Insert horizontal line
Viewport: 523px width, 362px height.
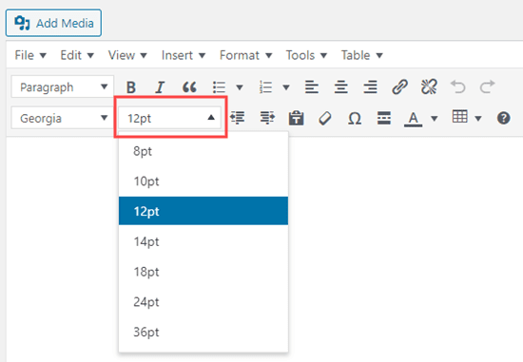pos(384,118)
